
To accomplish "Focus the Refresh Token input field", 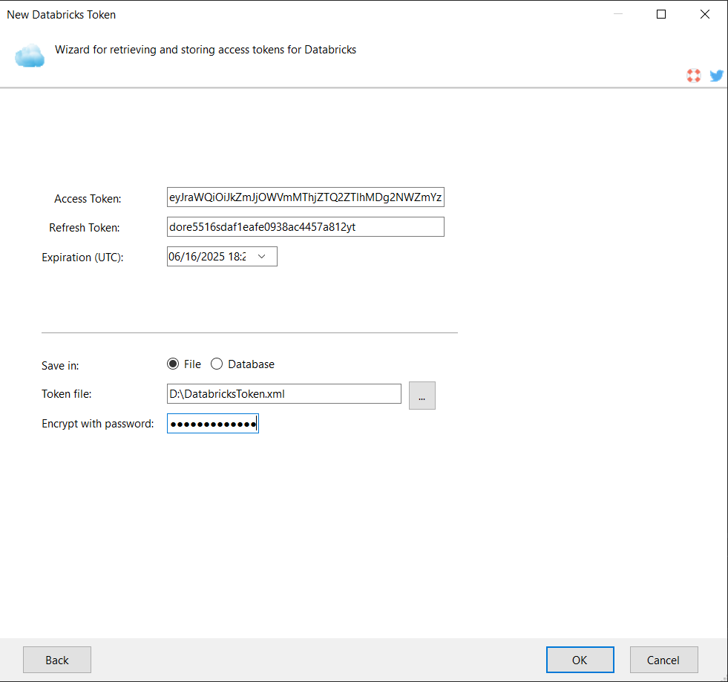I will 306,227.
